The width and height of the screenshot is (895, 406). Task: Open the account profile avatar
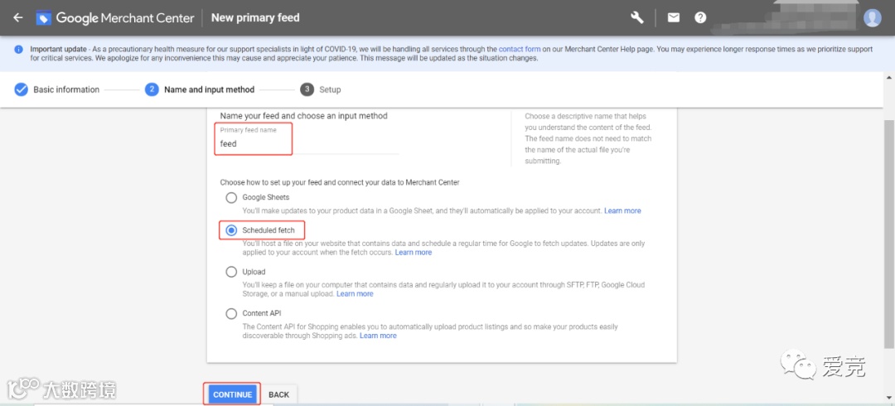click(x=872, y=17)
